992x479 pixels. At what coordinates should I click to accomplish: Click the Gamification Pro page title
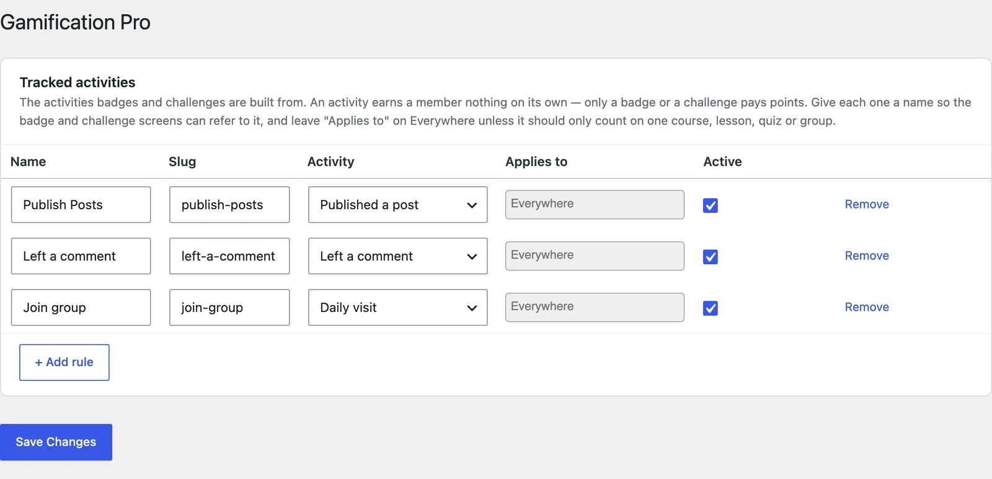(75, 22)
